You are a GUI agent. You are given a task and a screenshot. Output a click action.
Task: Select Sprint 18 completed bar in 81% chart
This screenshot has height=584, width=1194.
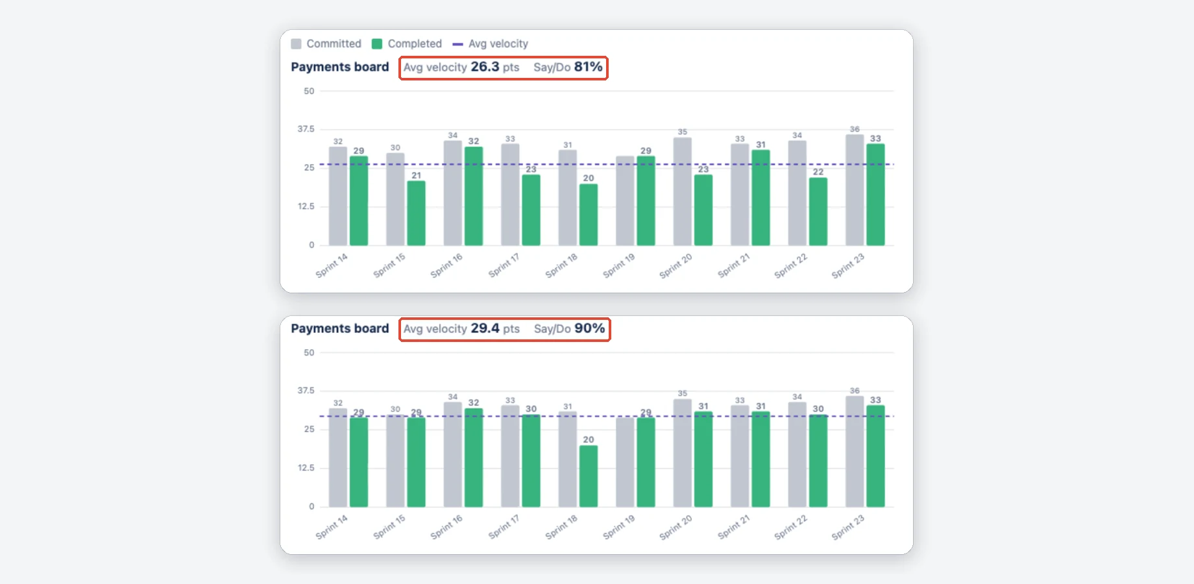[x=589, y=215]
